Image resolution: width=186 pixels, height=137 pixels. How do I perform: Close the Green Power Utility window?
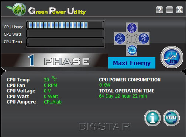coord(179,10)
